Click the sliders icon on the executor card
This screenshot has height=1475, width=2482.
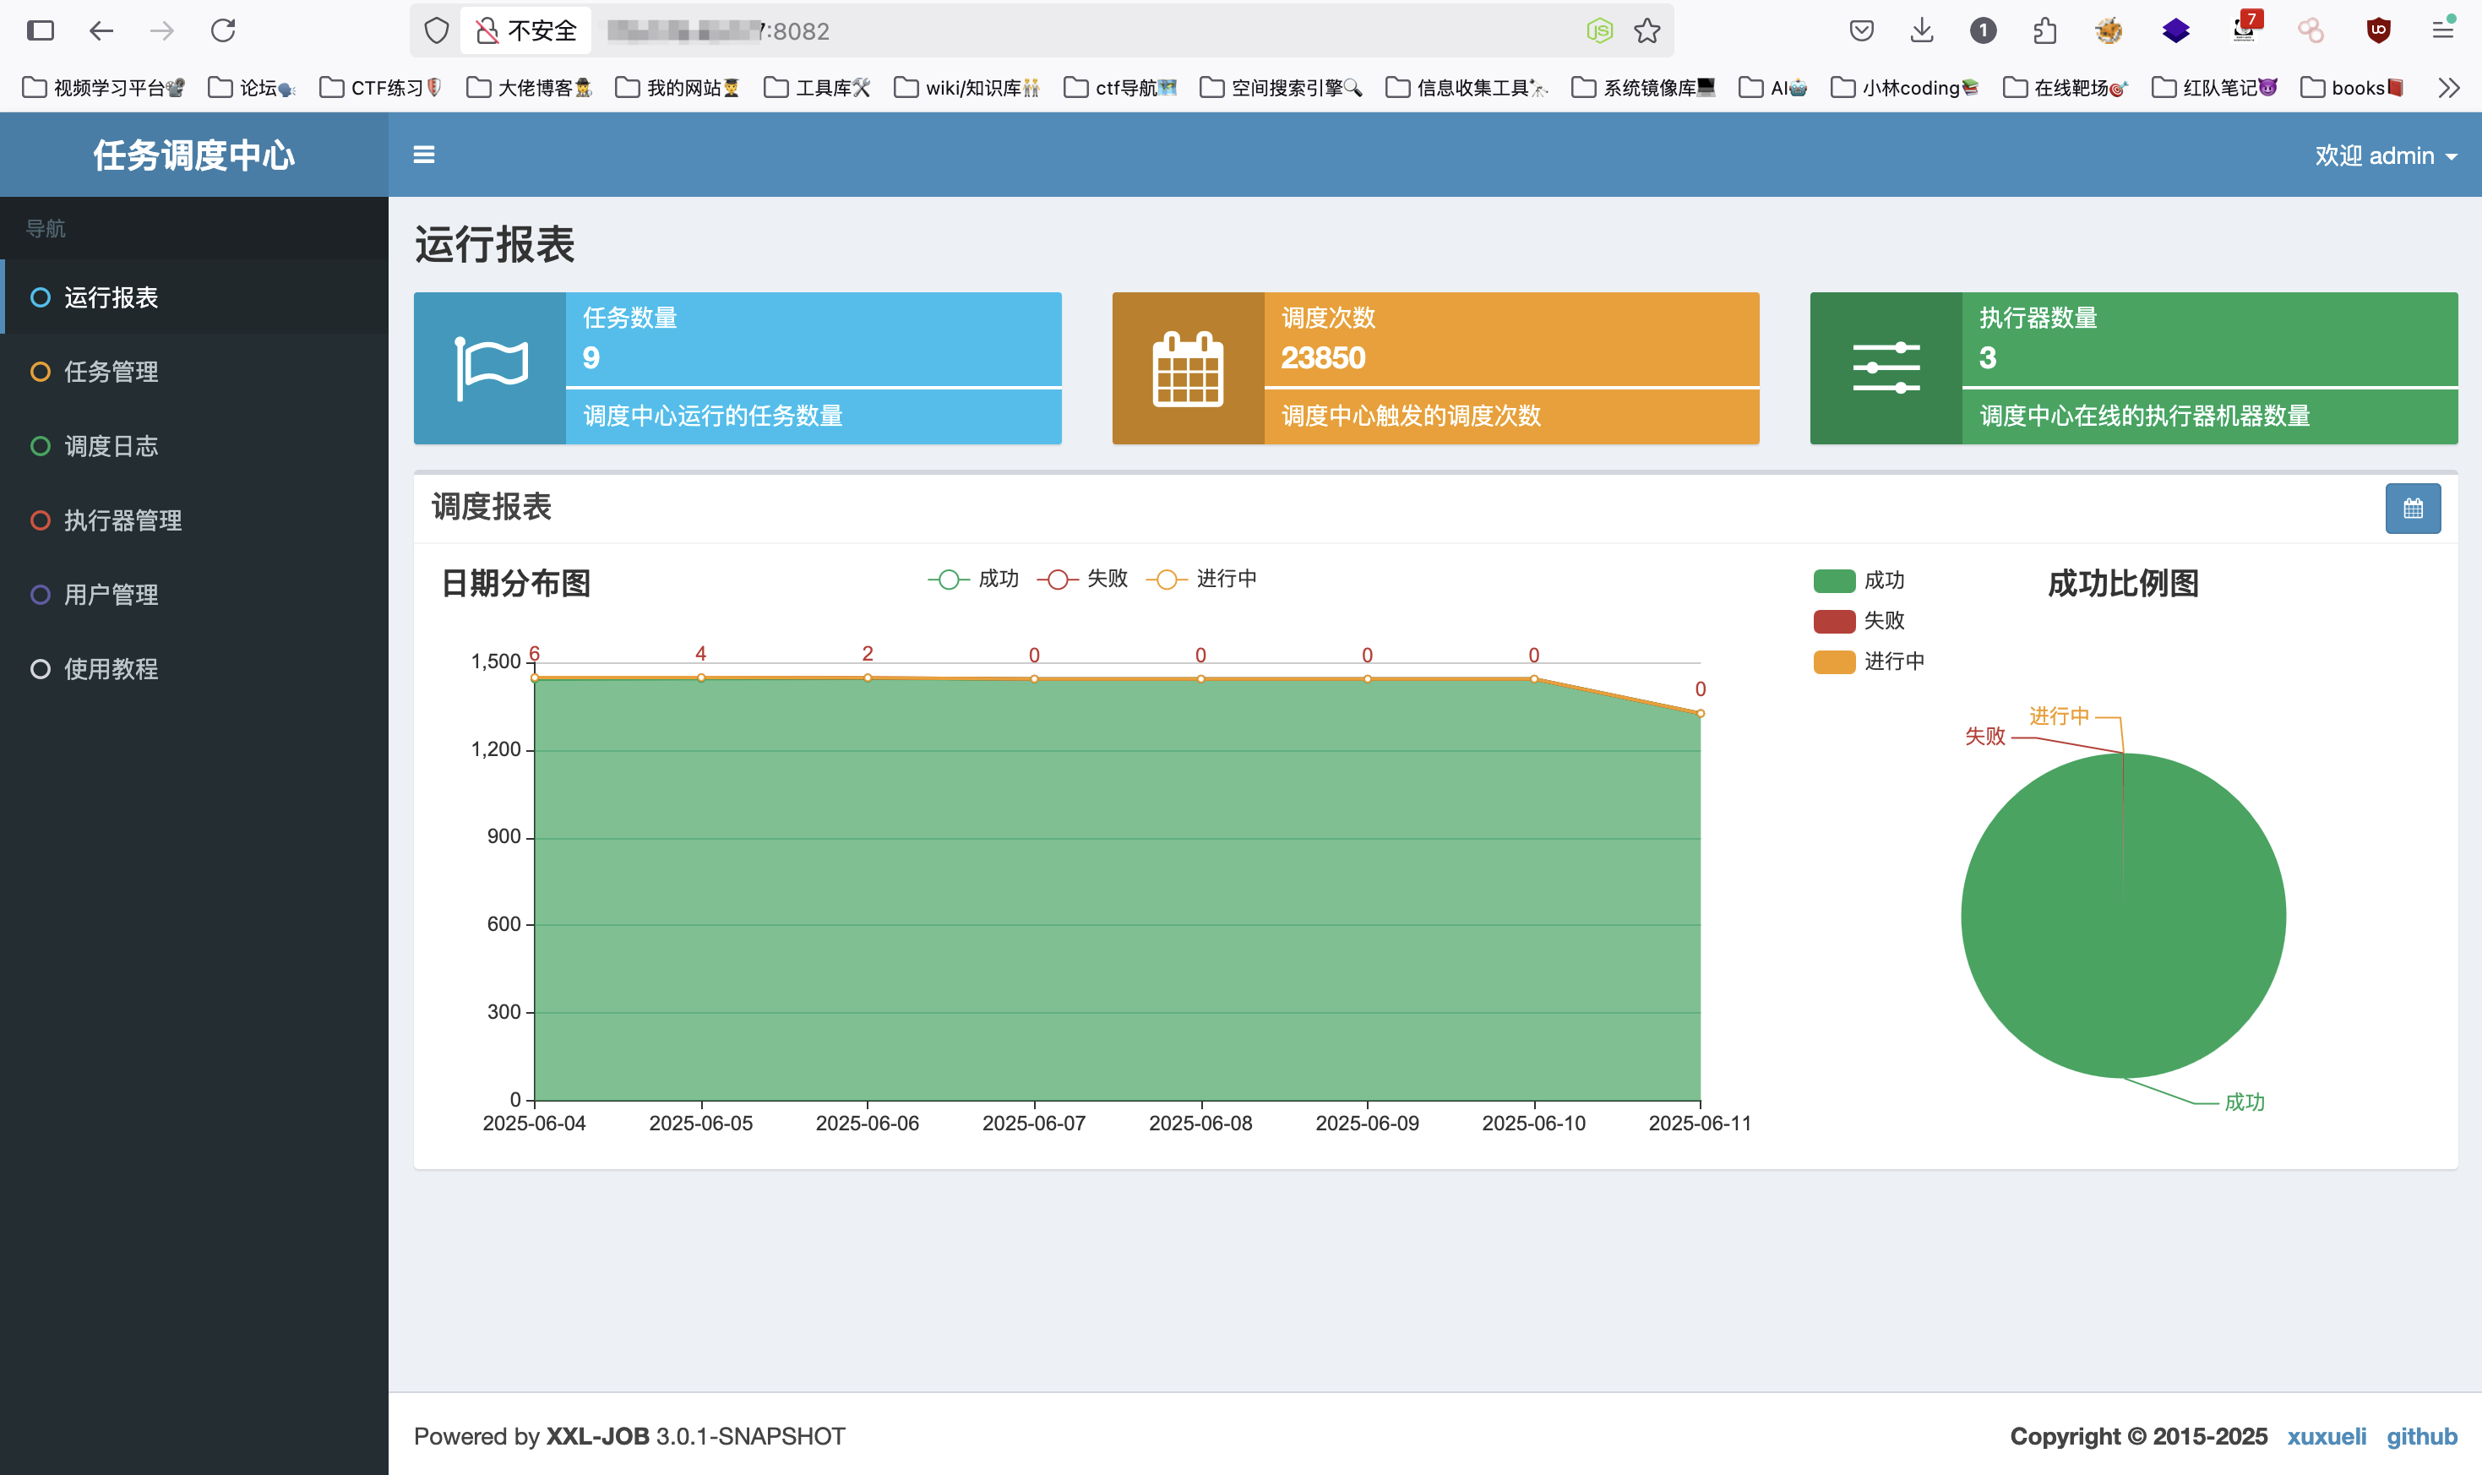tap(1886, 367)
